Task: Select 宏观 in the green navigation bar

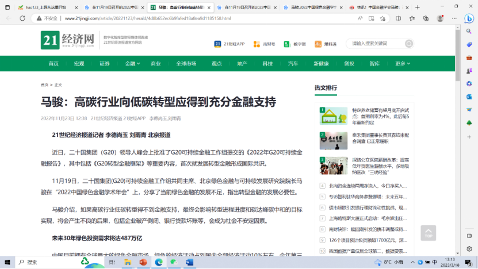Action: 79,63
